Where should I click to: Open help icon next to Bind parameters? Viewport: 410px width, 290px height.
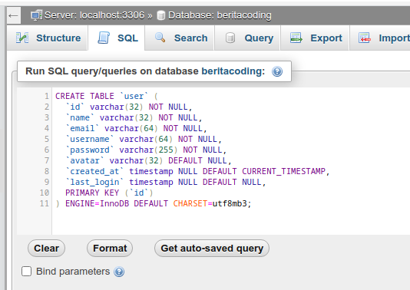tap(119, 272)
